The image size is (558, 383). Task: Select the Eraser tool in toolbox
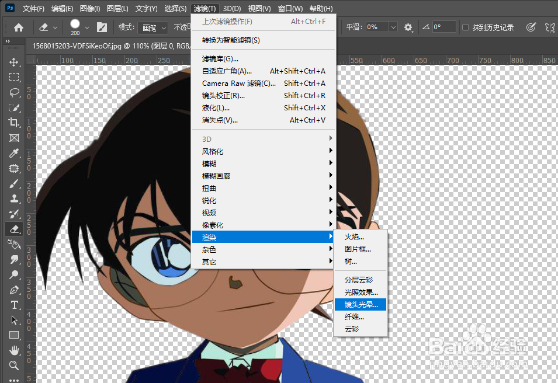14,229
